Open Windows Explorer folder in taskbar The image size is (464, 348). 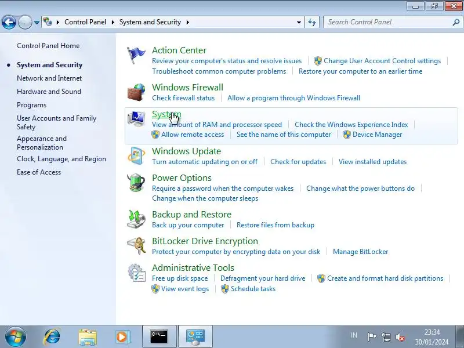88,337
